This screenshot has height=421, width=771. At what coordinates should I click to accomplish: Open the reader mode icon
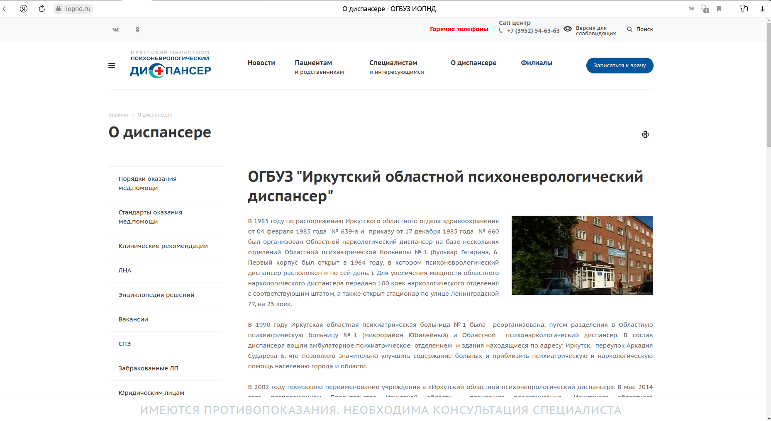point(691,9)
